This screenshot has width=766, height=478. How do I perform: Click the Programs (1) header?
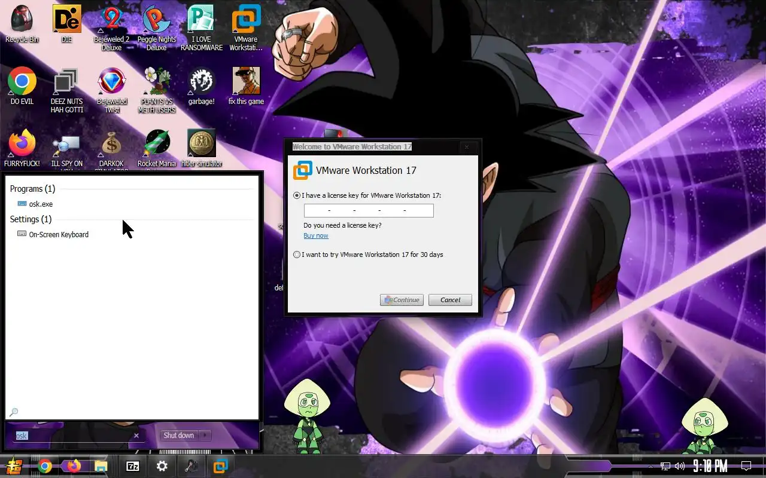point(32,189)
